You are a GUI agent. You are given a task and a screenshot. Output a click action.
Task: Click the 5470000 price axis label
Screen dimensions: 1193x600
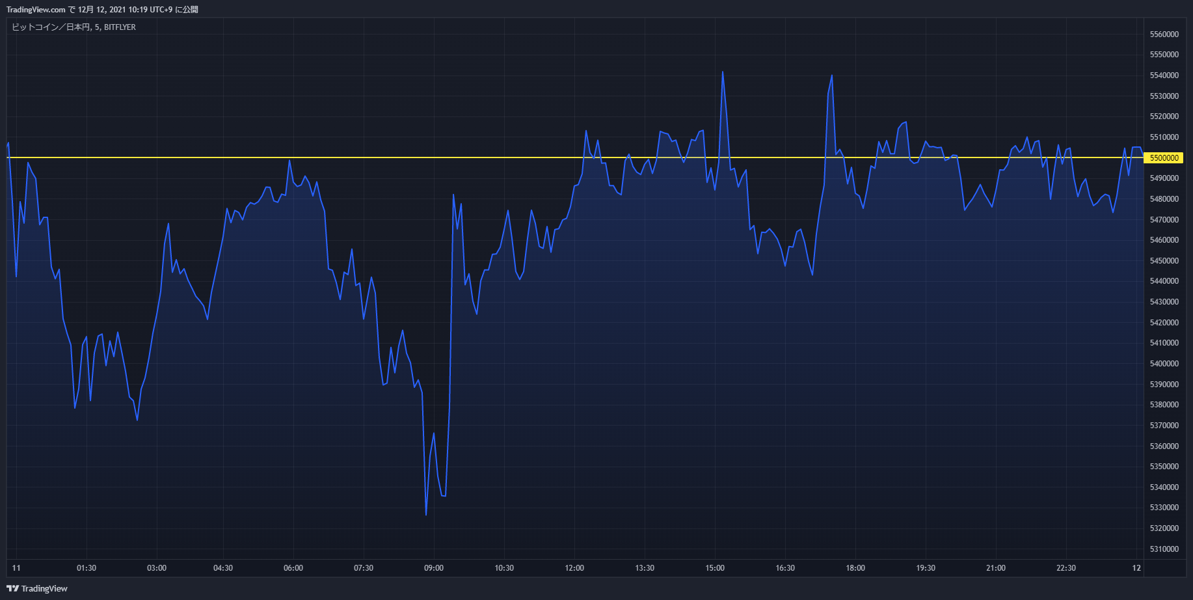click(1164, 220)
